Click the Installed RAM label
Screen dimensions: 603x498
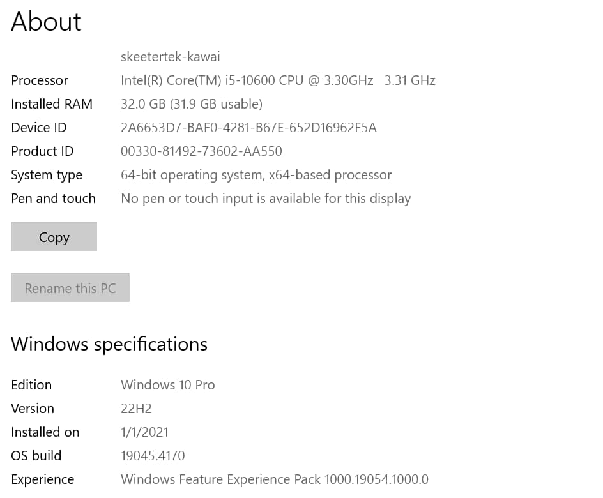pyautogui.click(x=51, y=103)
